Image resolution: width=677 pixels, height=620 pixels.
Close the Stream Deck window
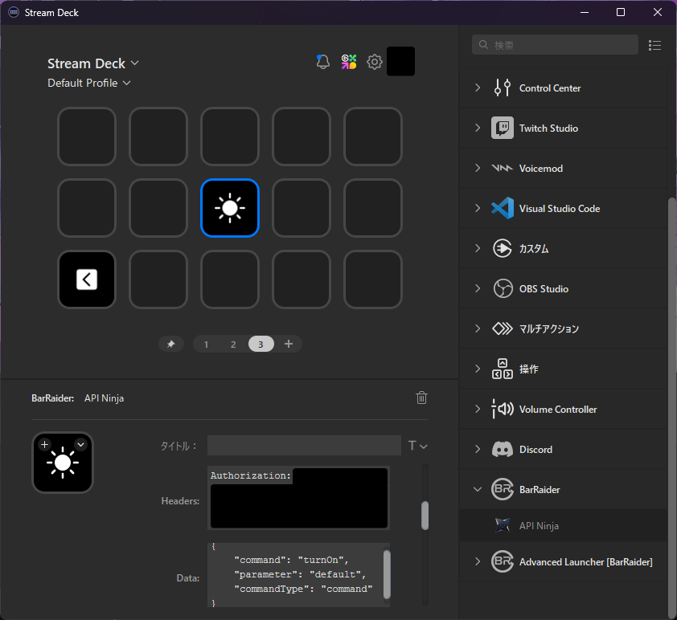657,12
